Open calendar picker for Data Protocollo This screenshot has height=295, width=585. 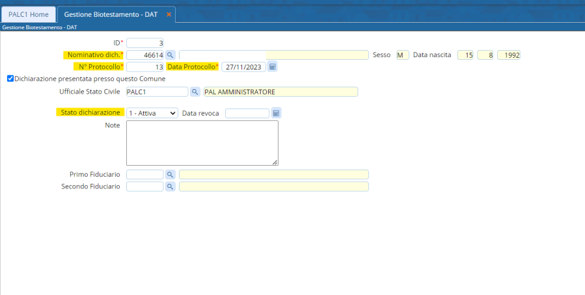273,67
